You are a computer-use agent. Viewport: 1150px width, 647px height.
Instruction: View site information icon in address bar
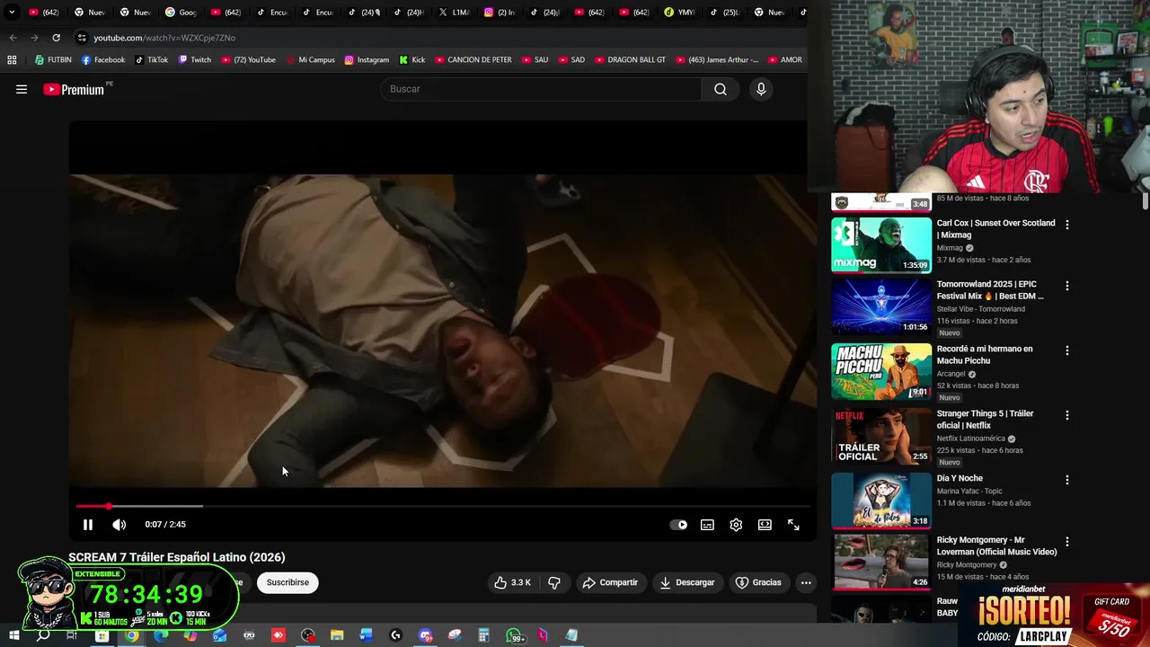[x=82, y=38]
